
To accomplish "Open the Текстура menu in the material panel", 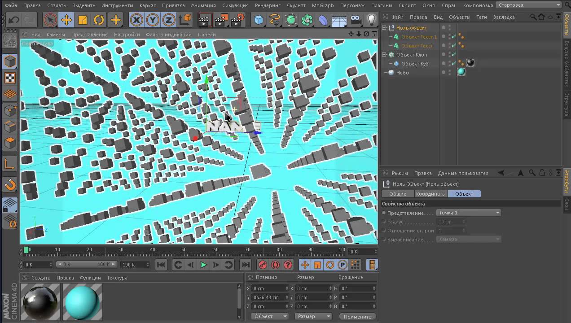I will pyautogui.click(x=117, y=278).
